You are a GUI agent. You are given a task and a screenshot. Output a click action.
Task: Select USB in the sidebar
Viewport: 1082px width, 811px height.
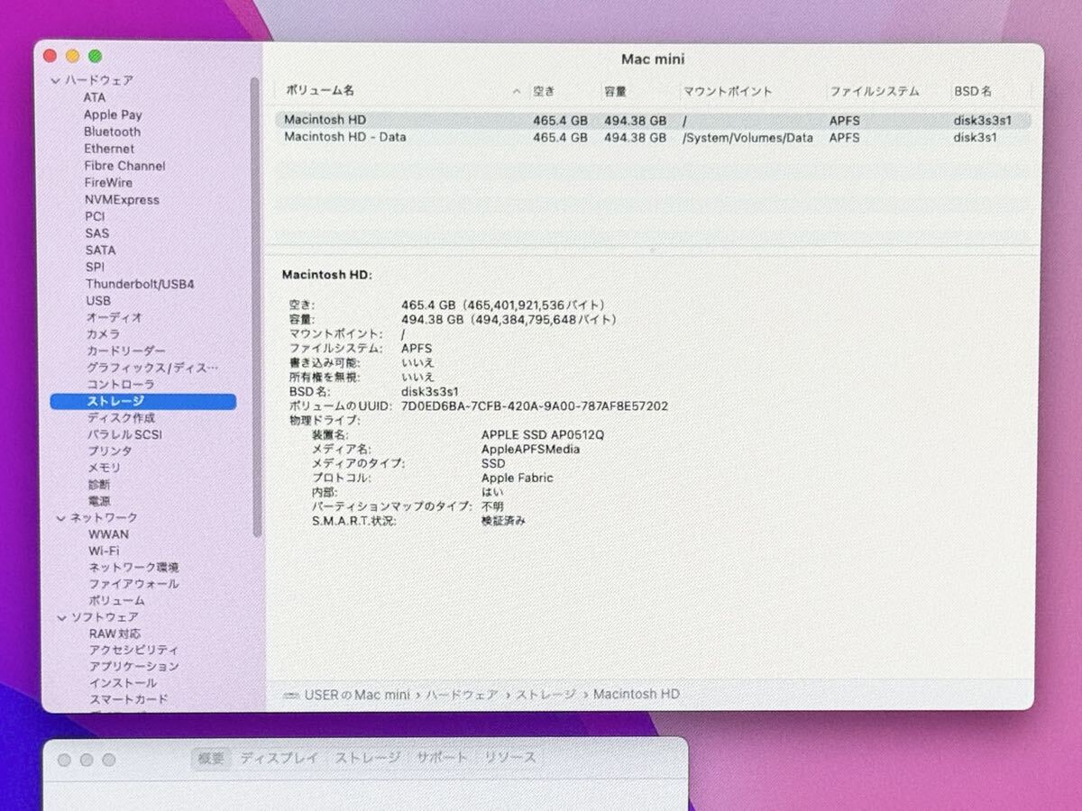(x=98, y=301)
